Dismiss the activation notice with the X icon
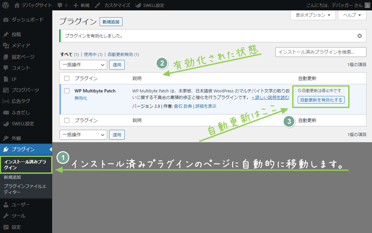The width and height of the screenshot is (372, 233). pyautogui.click(x=360, y=36)
